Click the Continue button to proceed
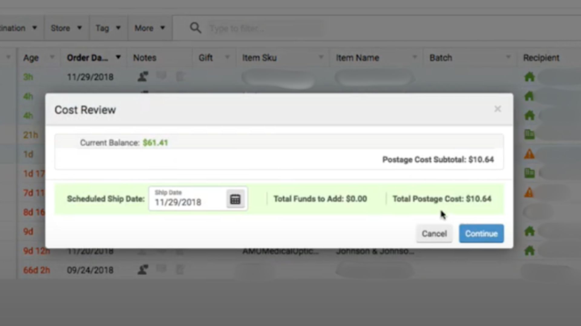This screenshot has width=581, height=326. click(x=481, y=233)
